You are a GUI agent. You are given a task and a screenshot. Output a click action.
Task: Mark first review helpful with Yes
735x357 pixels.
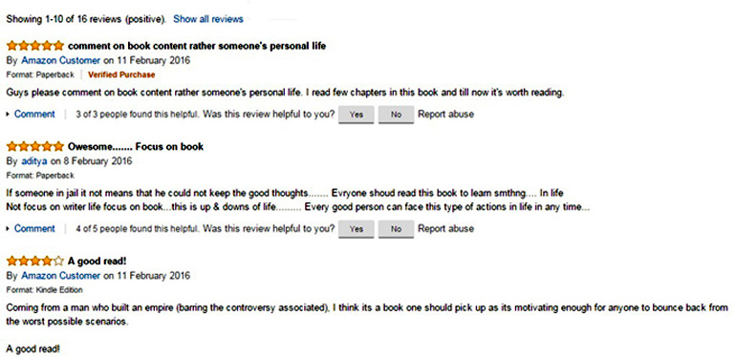tap(357, 115)
